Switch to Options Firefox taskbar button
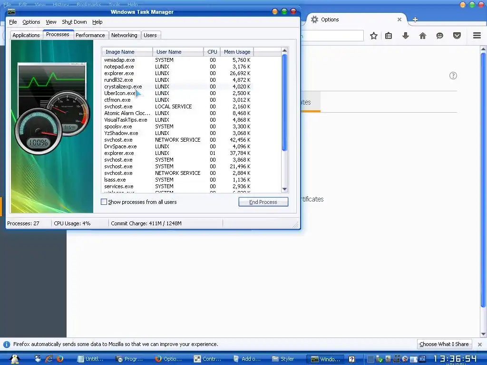This screenshot has width=487, height=365. 168,359
